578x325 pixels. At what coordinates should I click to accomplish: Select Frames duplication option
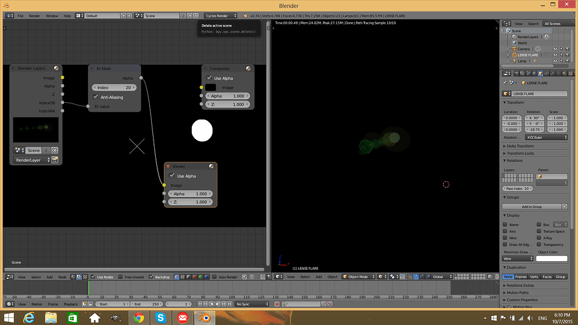coord(521,276)
